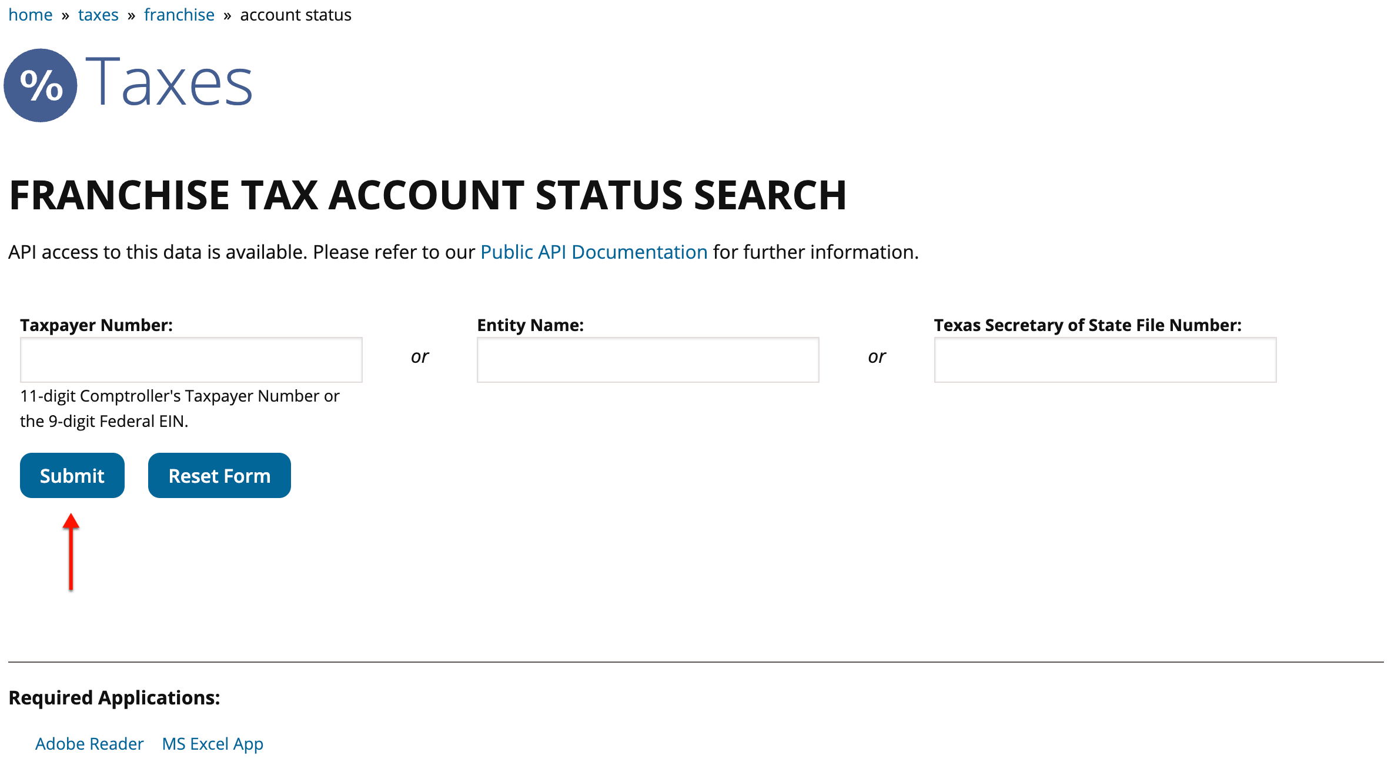Screen dimensions: 1391x775
Task: Open the Public API Documentation link
Action: point(594,252)
